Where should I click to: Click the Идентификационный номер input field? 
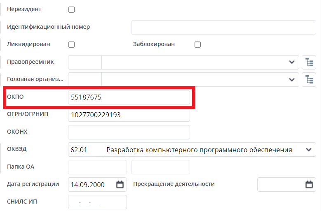(x=223, y=27)
